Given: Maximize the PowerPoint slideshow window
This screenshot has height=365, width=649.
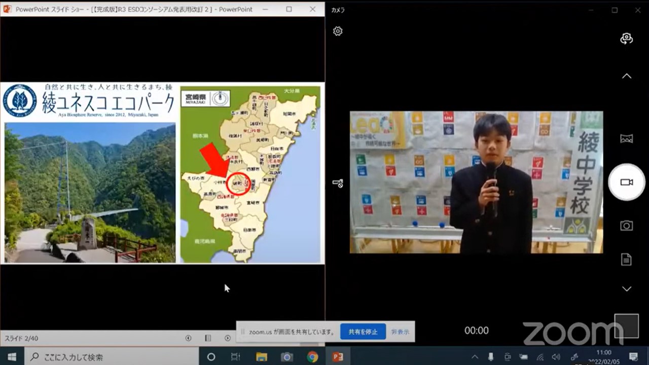Looking at the screenshot, I should (x=289, y=9).
